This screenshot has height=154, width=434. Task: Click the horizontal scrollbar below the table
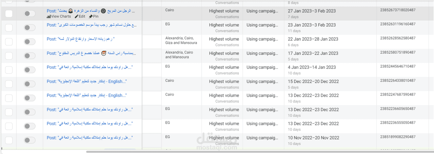tap(237, 152)
